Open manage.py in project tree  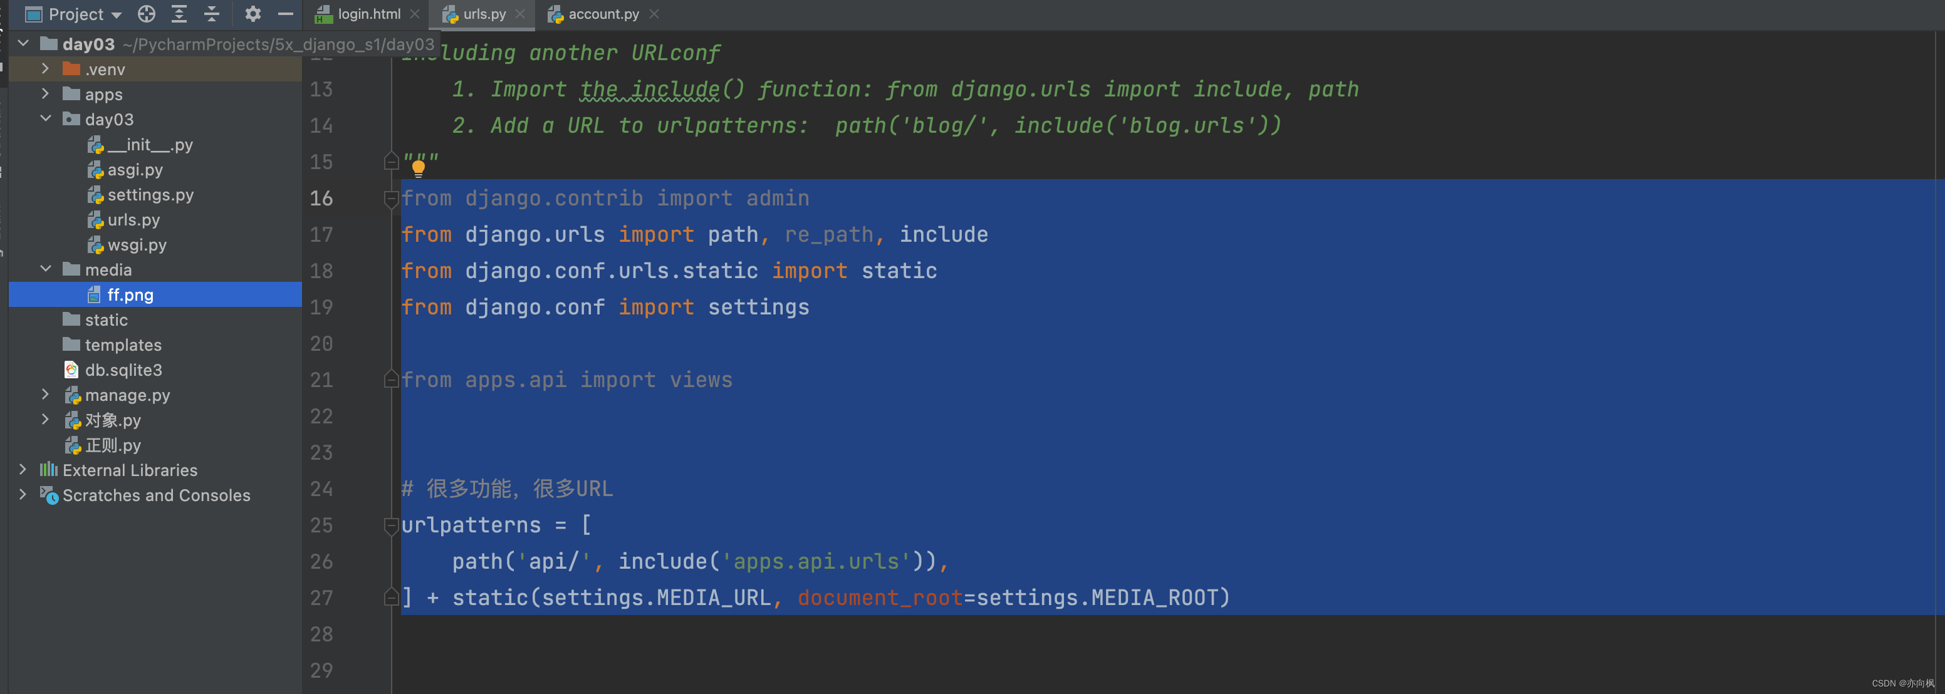pos(124,394)
